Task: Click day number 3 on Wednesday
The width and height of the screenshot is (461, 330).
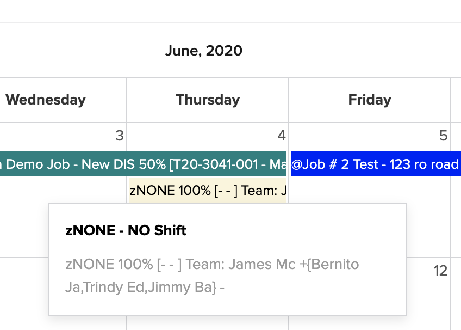Action: pyautogui.click(x=120, y=136)
